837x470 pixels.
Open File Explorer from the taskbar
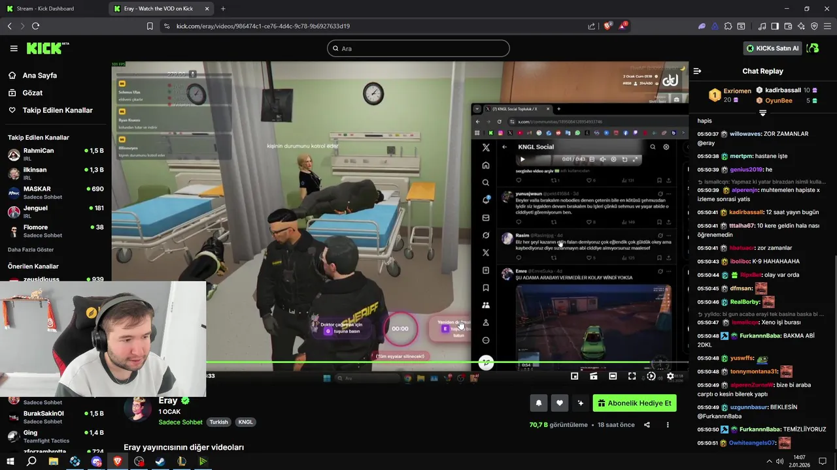[x=54, y=462]
